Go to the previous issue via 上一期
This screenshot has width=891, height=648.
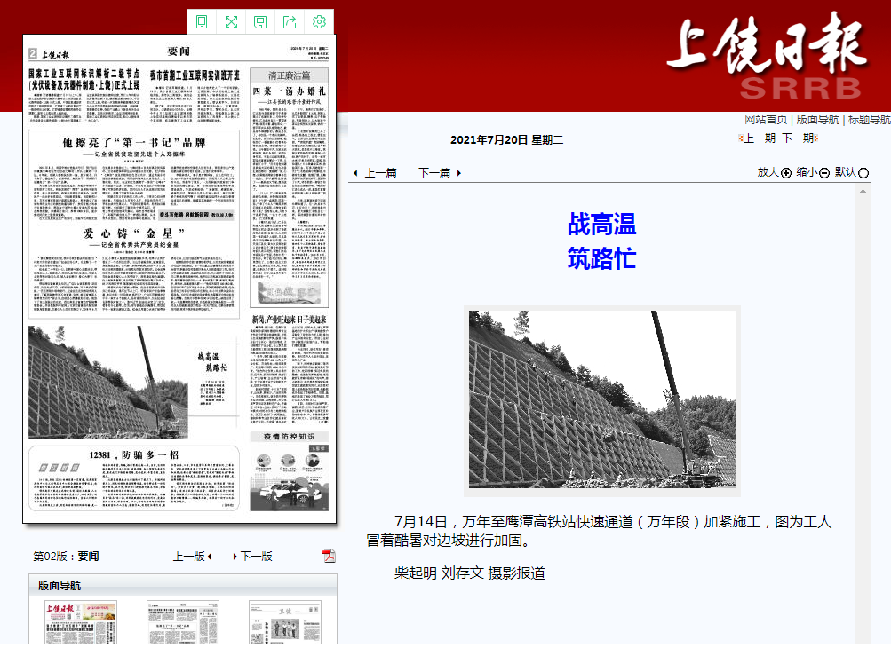coord(759,138)
